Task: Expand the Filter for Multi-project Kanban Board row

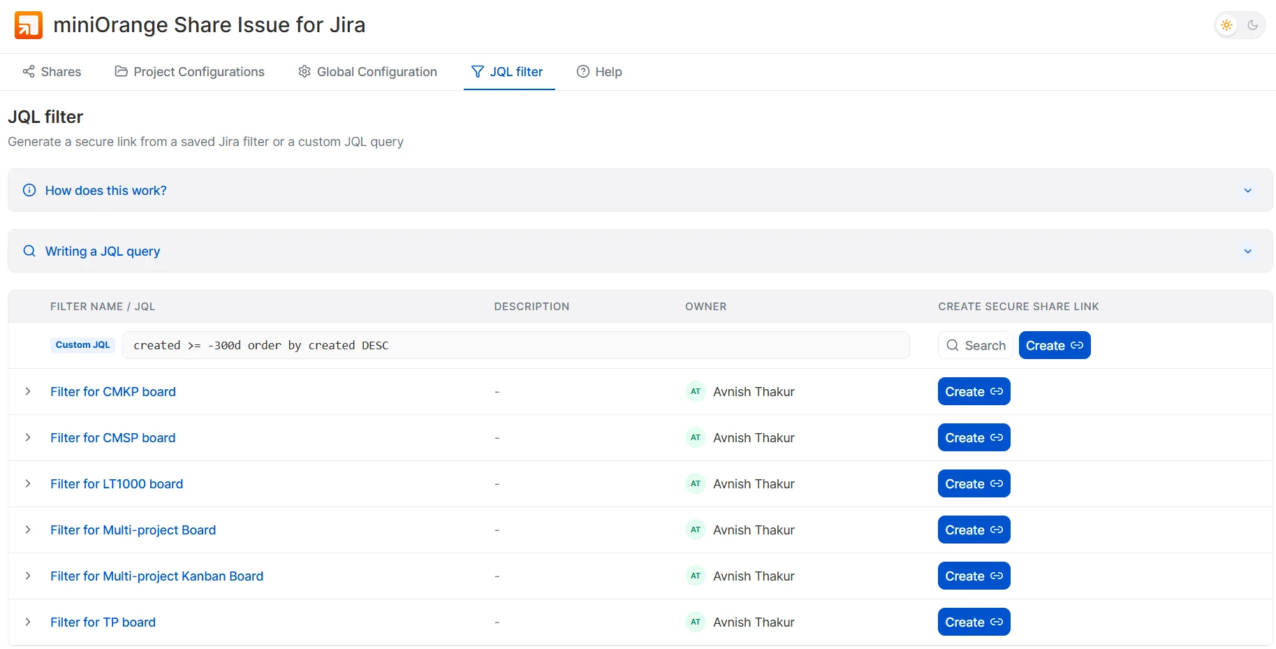Action: pos(28,576)
